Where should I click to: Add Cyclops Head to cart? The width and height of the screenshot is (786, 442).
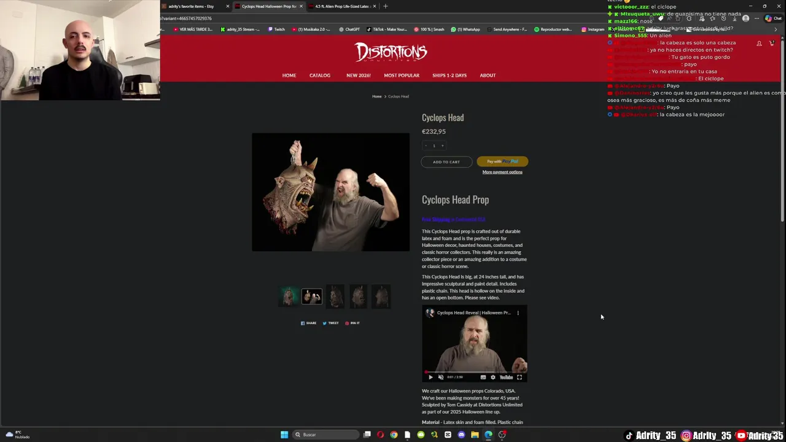(x=446, y=162)
